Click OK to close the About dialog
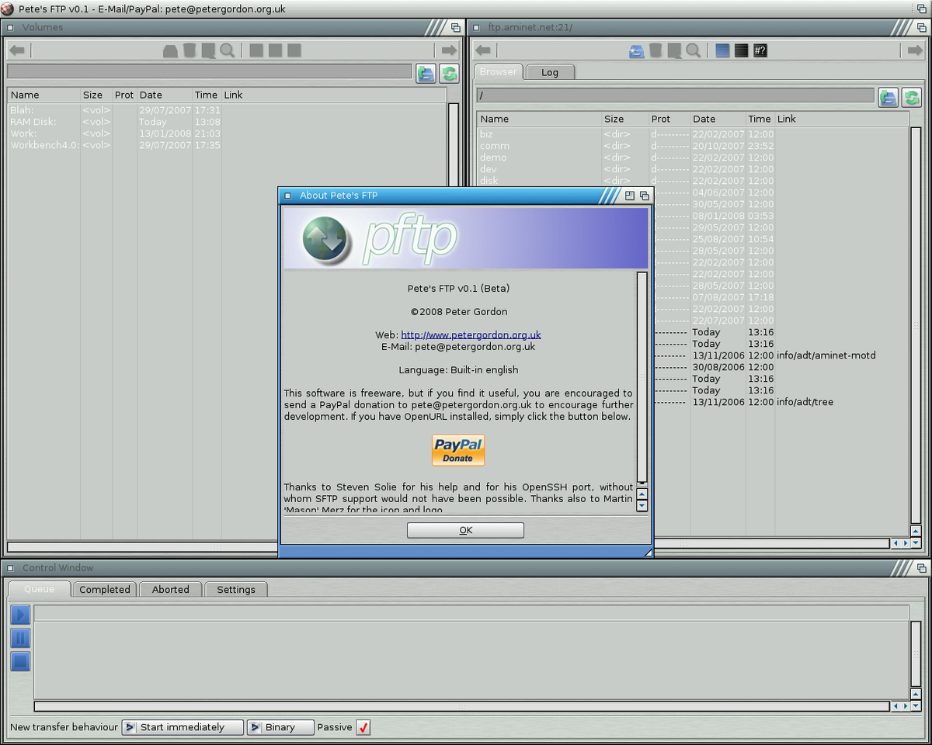The height and width of the screenshot is (745, 932). tap(465, 530)
